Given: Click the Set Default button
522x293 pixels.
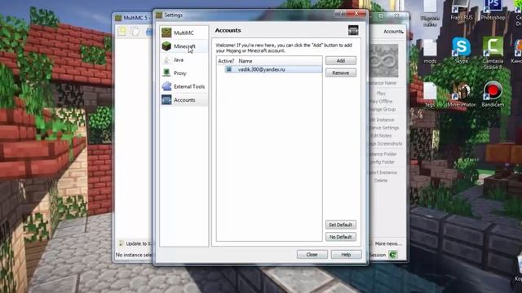Looking at the screenshot, I should pyautogui.click(x=341, y=225).
